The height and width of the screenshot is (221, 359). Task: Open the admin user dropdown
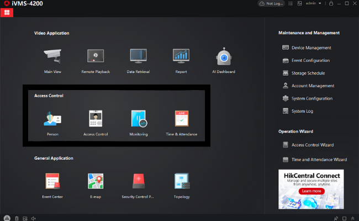313,3
